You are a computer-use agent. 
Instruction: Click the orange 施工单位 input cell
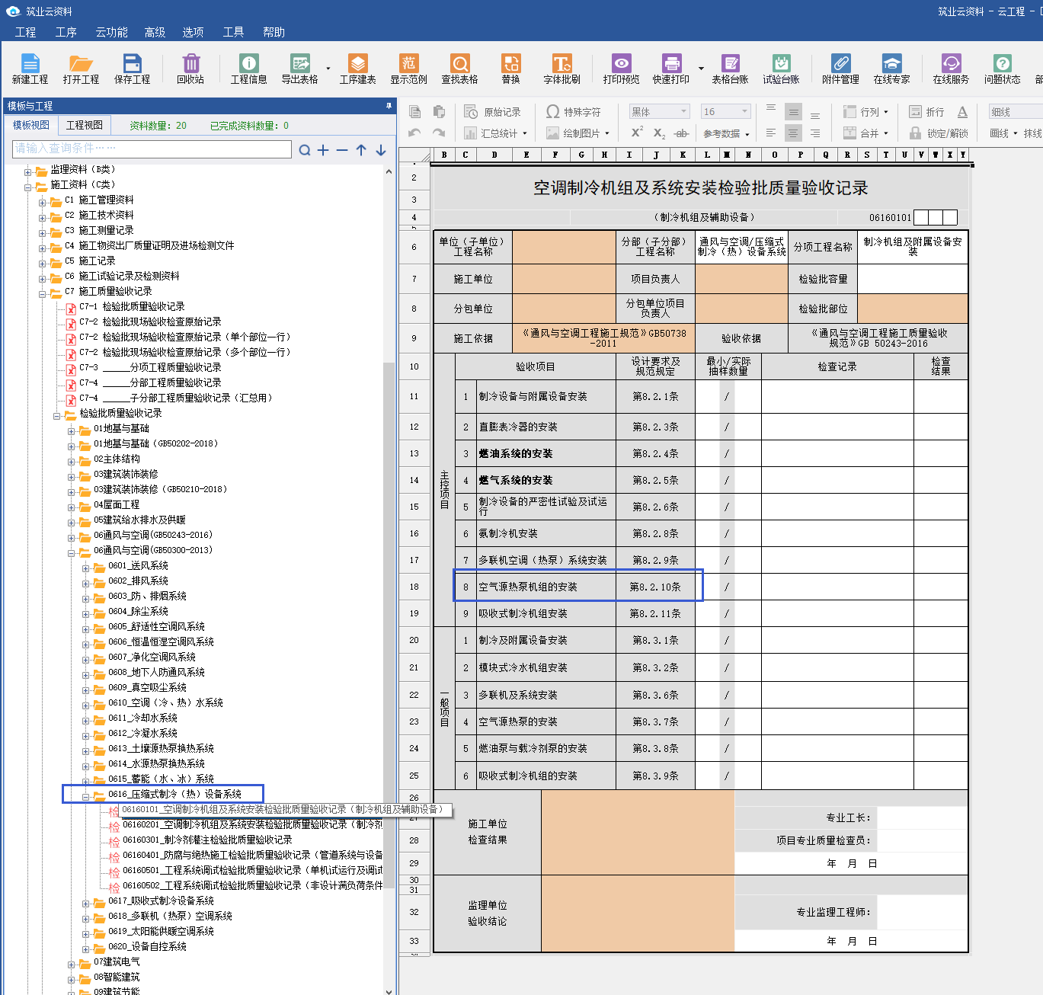564,279
